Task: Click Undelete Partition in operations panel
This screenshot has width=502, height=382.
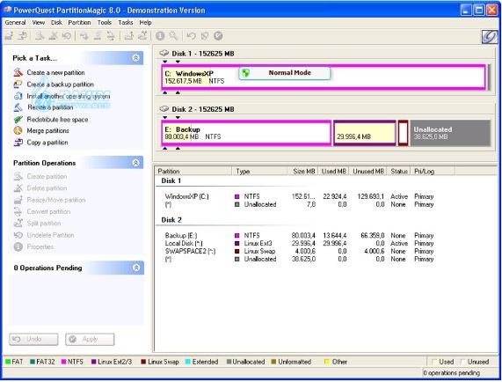Action: pos(50,235)
